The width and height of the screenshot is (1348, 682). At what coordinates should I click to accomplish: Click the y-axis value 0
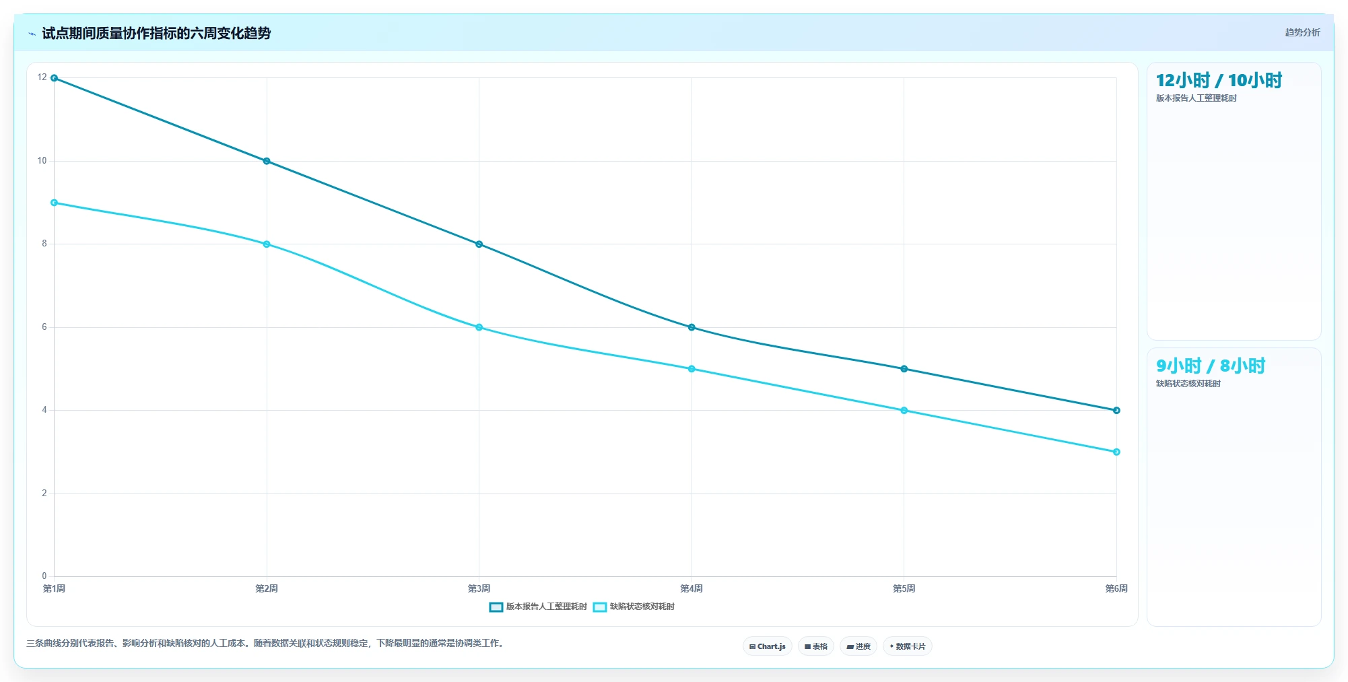coord(44,576)
